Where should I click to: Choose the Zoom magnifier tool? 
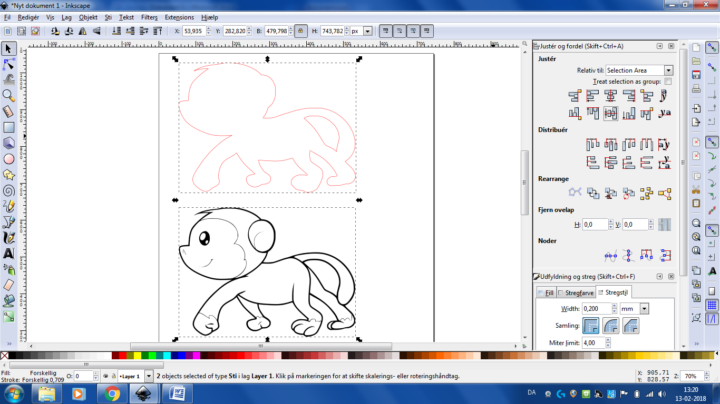click(9, 95)
